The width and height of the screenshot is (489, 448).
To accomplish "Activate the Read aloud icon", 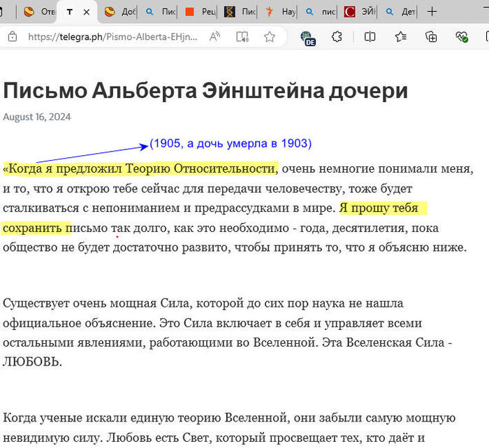I will pyautogui.click(x=214, y=37).
